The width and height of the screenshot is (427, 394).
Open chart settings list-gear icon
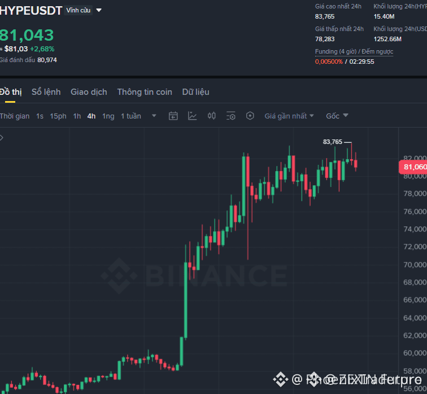[x=231, y=116]
